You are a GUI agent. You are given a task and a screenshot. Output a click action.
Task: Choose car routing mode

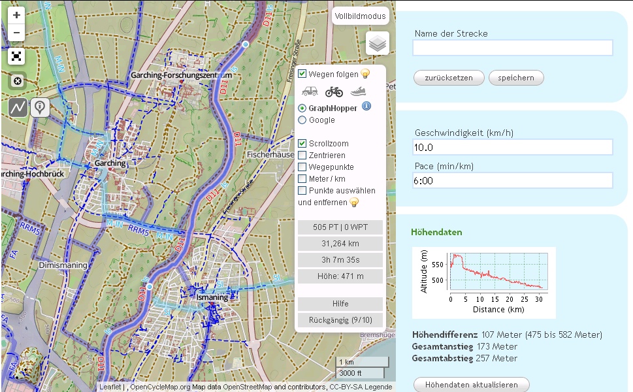click(x=310, y=91)
